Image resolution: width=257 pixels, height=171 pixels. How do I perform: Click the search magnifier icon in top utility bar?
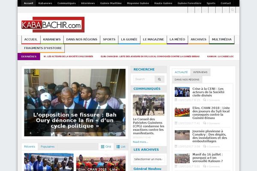tap(232, 10)
